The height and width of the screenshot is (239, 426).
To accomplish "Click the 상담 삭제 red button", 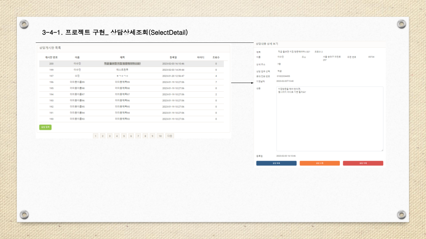I will [363, 163].
